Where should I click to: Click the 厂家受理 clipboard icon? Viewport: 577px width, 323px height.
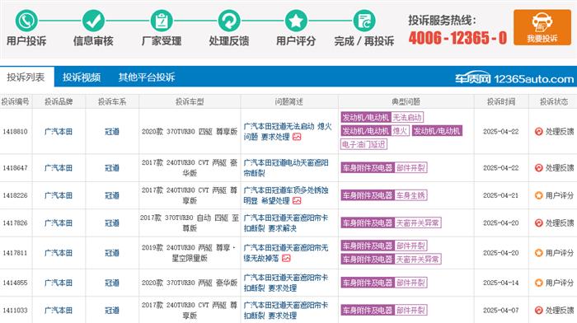[x=162, y=21]
